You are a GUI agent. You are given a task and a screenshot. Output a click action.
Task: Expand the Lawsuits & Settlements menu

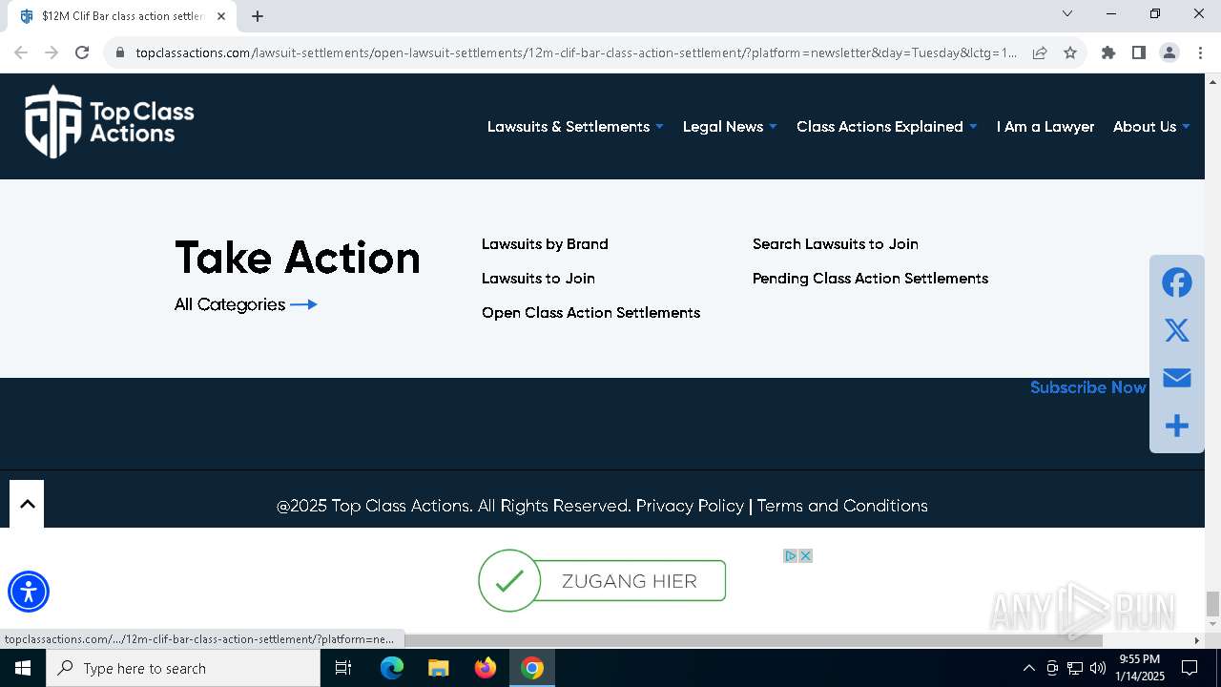tap(575, 126)
